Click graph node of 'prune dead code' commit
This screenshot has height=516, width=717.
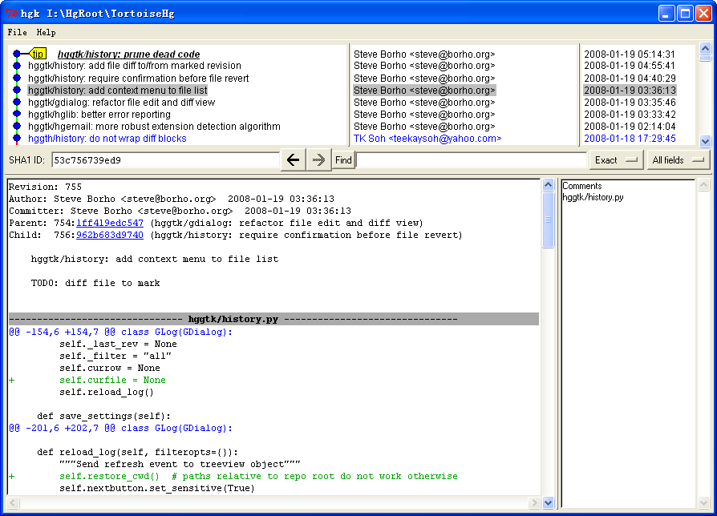click(x=17, y=54)
